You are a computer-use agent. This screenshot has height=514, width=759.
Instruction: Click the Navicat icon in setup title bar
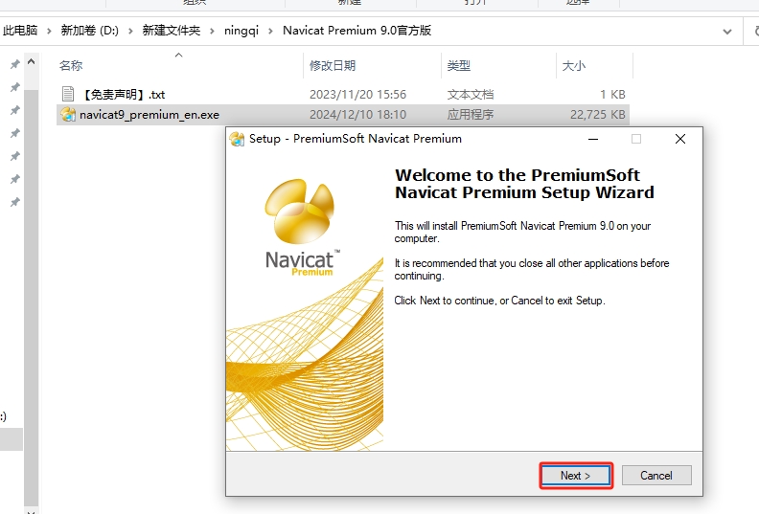click(237, 139)
